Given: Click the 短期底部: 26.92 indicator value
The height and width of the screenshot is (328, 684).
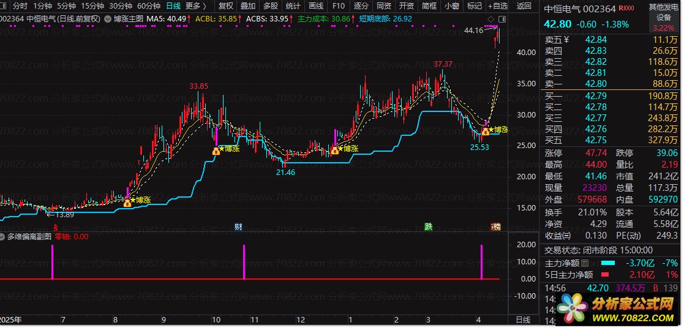Looking at the screenshot, I should click(386, 19).
